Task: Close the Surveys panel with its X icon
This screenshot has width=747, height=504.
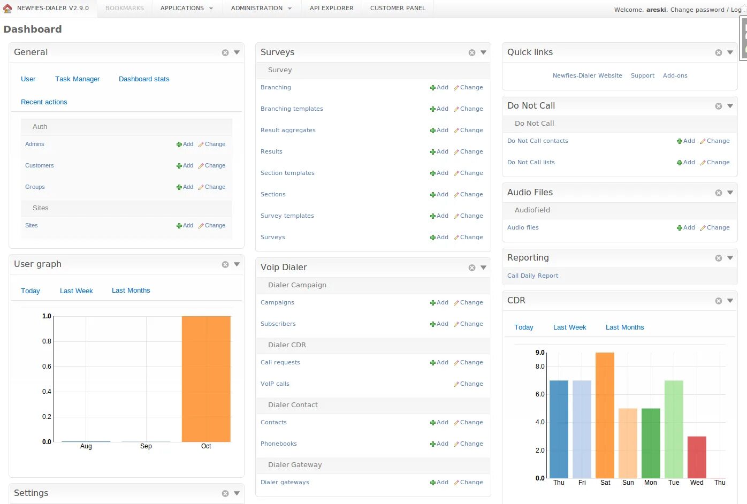Action: click(x=472, y=52)
